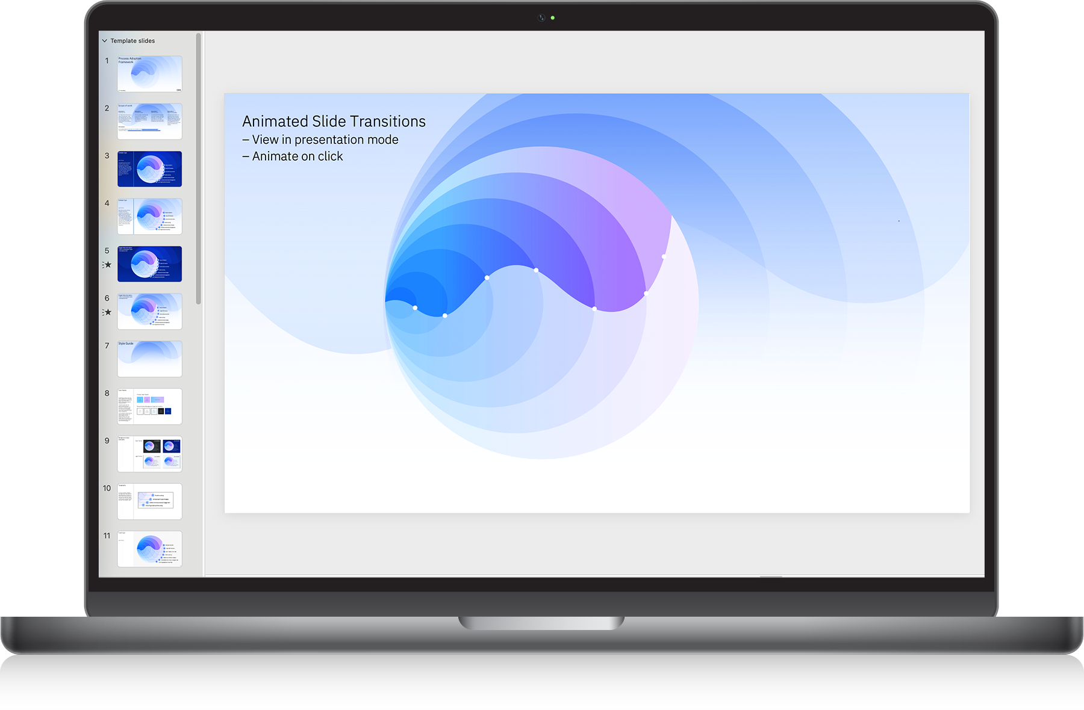This screenshot has height=710, width=1084.
Task: Click the Template slides section label
Action: (132, 41)
